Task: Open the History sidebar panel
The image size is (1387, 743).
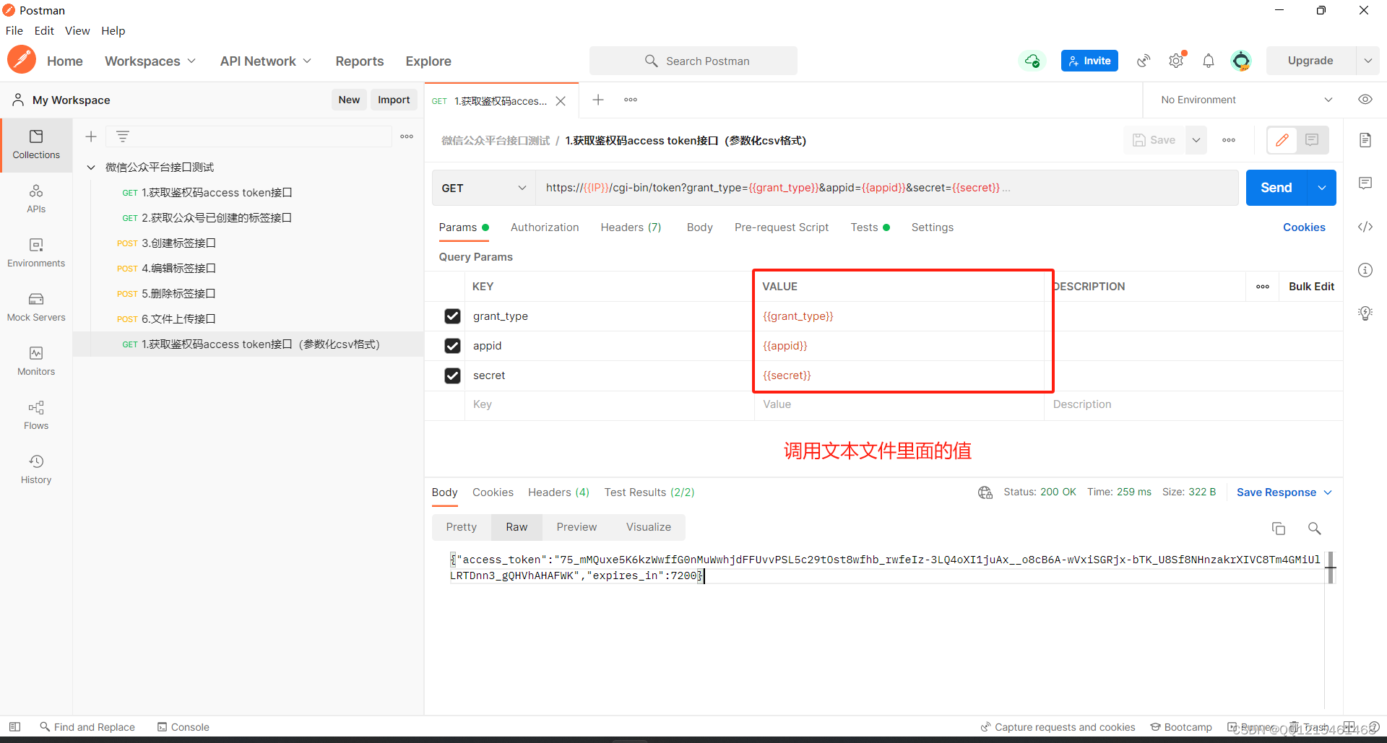Action: coord(36,469)
